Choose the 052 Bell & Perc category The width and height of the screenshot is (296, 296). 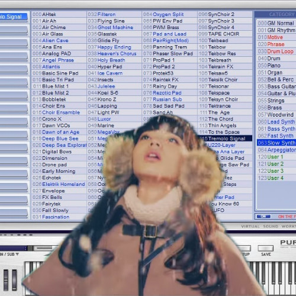click(276, 79)
